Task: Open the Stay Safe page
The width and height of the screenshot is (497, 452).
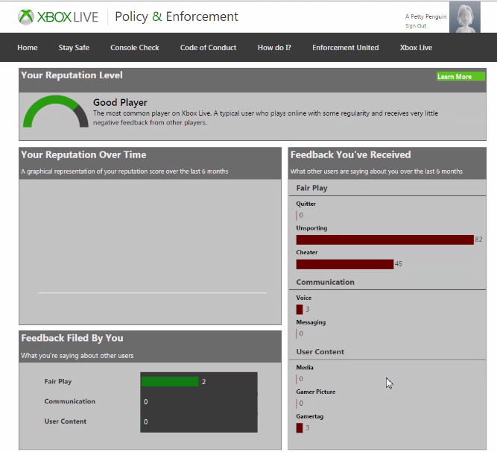Action: click(74, 48)
